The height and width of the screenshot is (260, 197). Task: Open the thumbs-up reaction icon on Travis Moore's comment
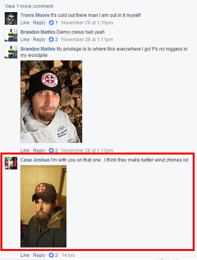(52, 23)
